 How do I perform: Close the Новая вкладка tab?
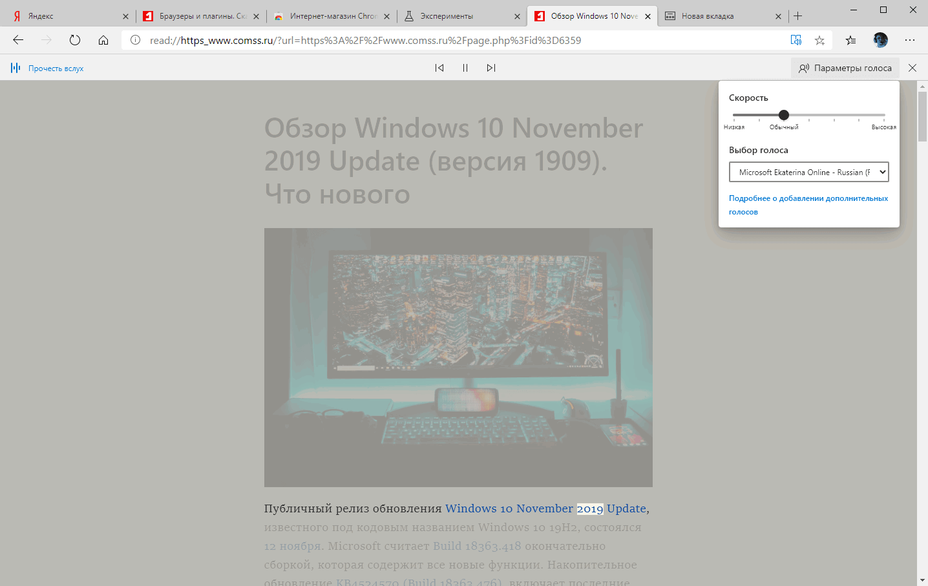[x=778, y=16]
